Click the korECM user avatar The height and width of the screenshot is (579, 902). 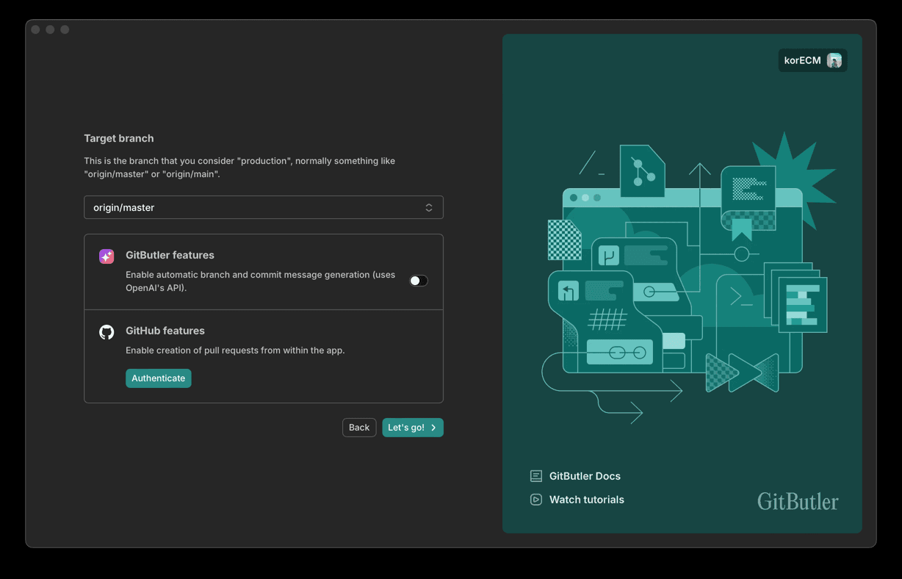pos(834,60)
